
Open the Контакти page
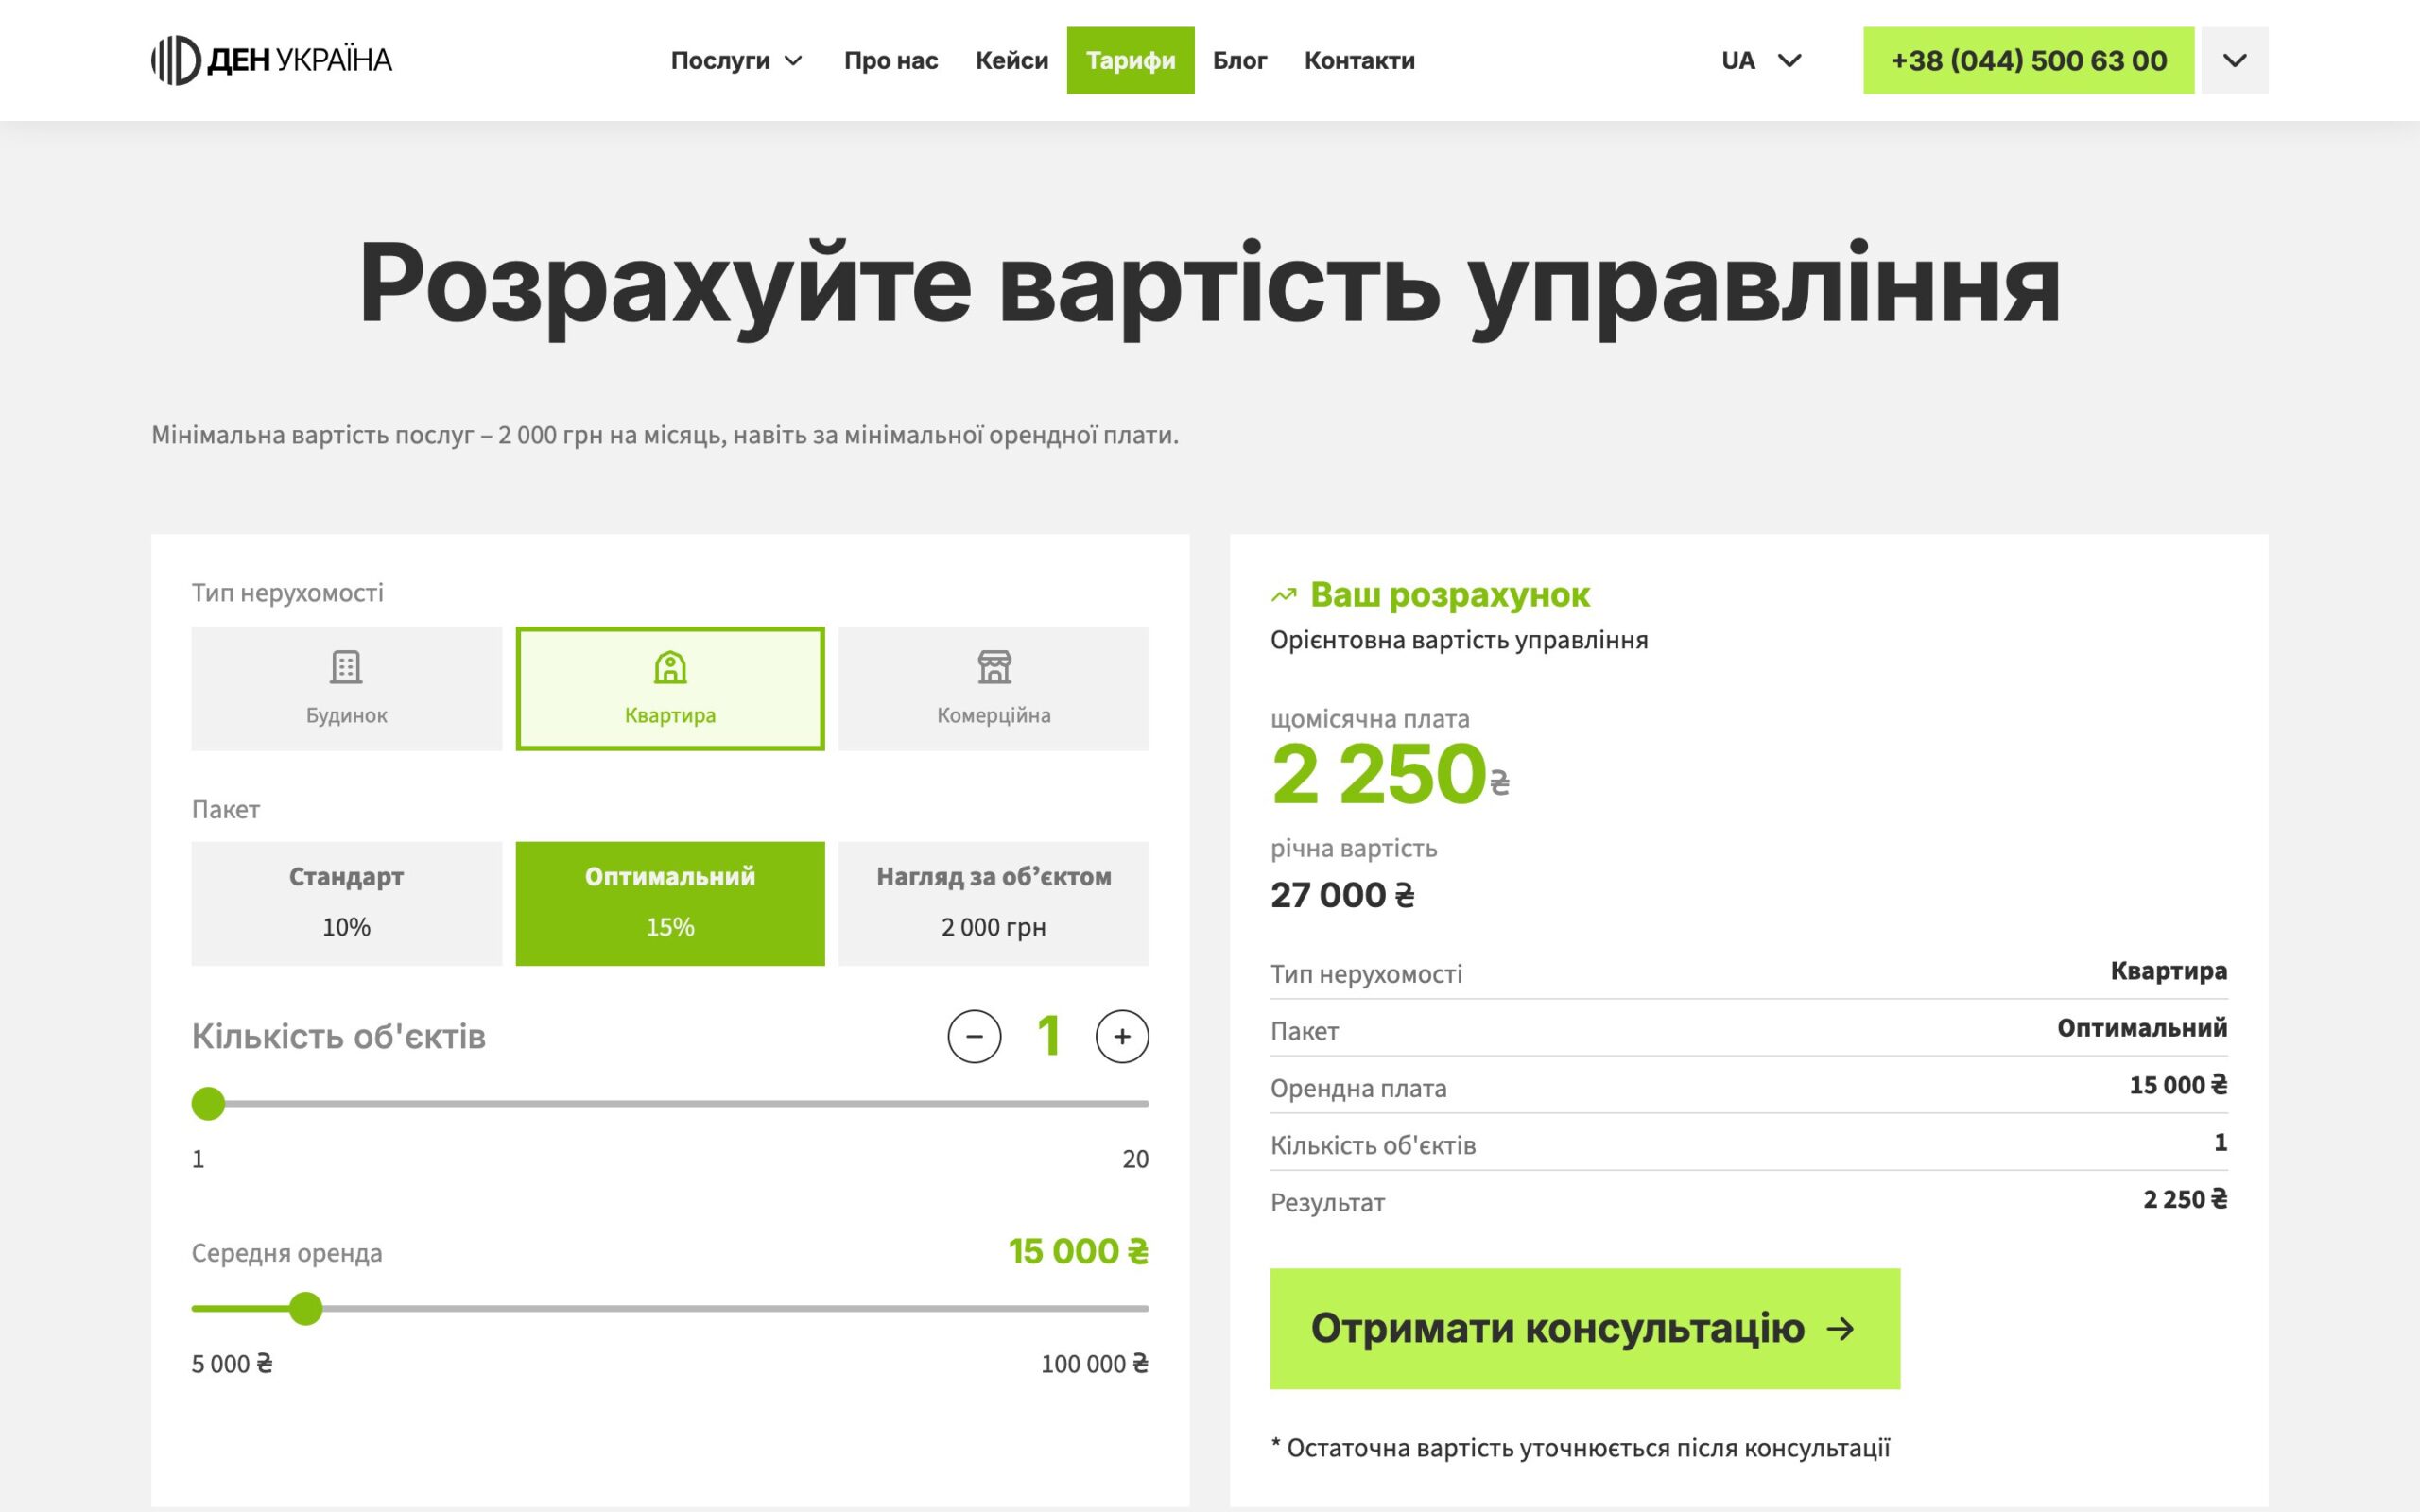coord(1359,61)
